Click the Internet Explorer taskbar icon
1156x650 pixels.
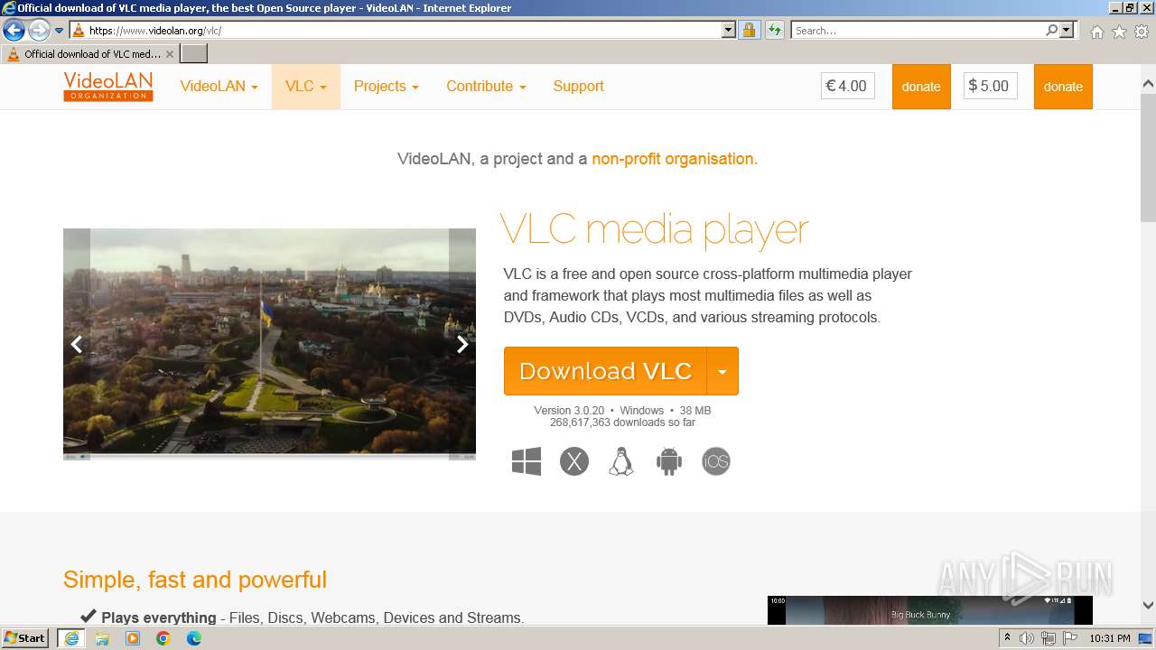[70, 638]
